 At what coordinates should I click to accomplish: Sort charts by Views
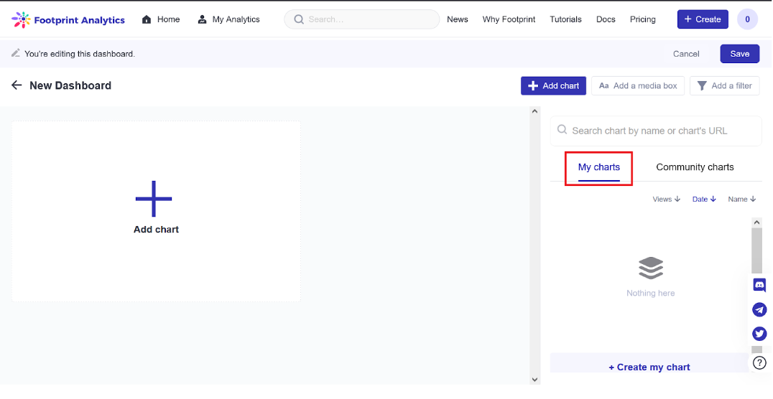click(x=666, y=199)
